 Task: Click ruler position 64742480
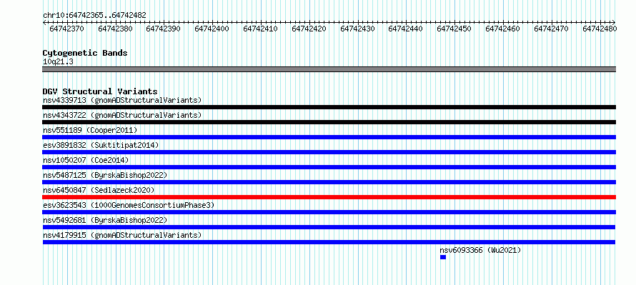point(600,29)
